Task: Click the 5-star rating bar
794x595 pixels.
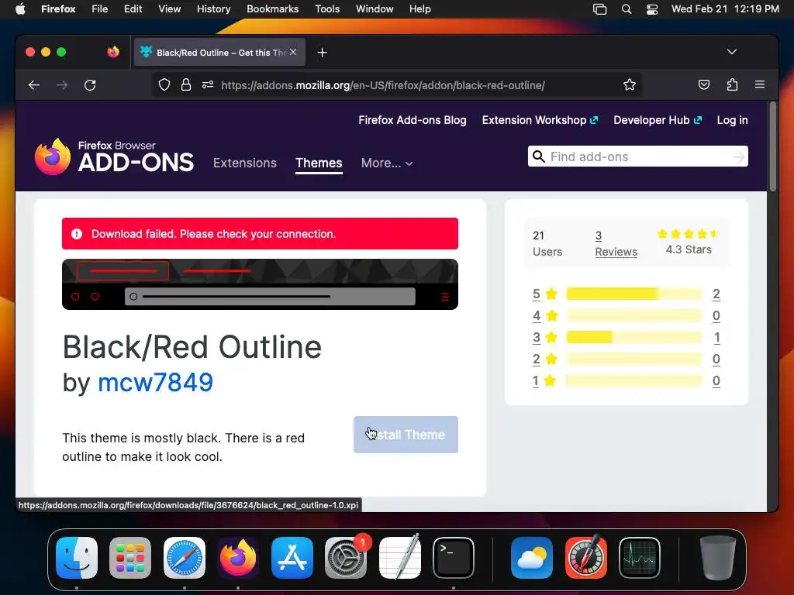Action: (634, 294)
